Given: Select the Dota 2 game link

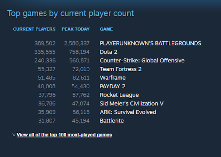Looking at the screenshot, I should click(x=109, y=52).
